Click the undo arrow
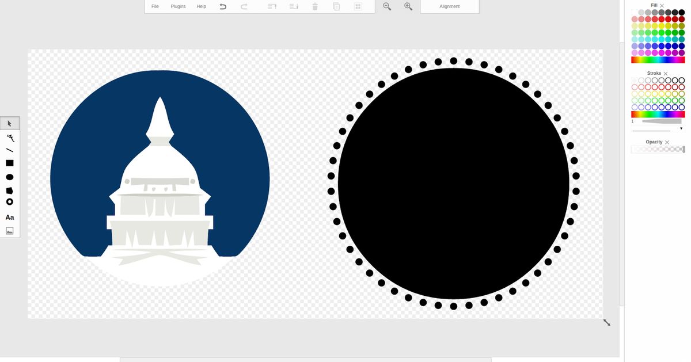Image resolution: width=691 pixels, height=362 pixels. (x=223, y=6)
